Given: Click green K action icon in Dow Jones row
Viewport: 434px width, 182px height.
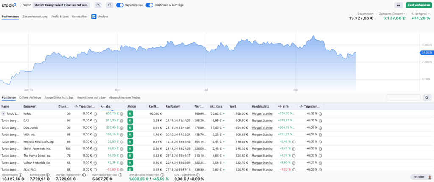Looking at the screenshot, I should pos(130,127).
